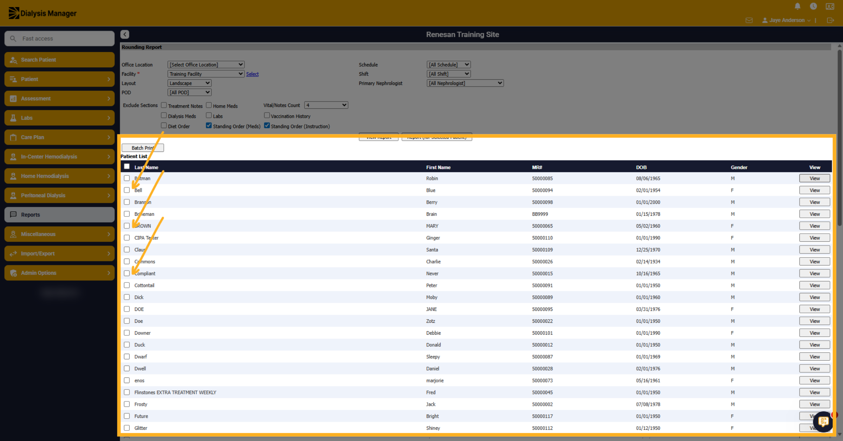
Task: Click View button for Peter Cottontail
Action: (815, 285)
